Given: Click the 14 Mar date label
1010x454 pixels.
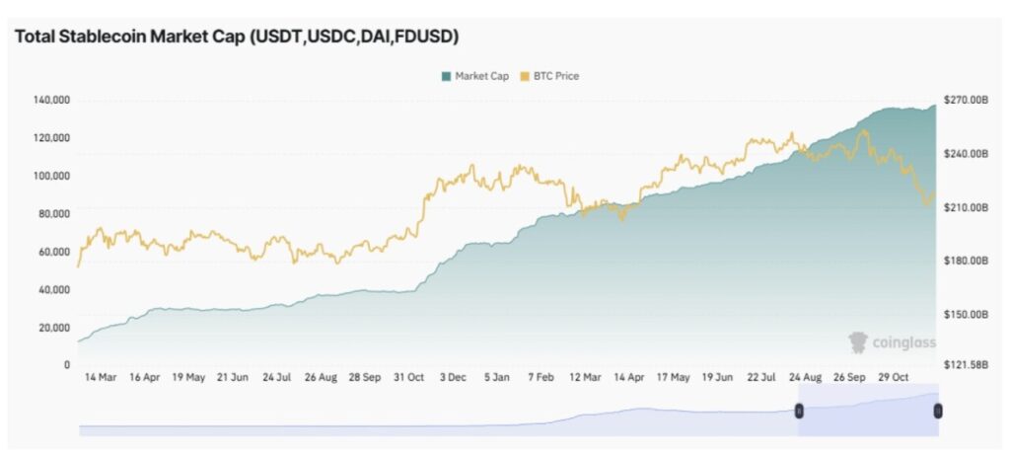Looking at the screenshot, I should pyautogui.click(x=103, y=377).
